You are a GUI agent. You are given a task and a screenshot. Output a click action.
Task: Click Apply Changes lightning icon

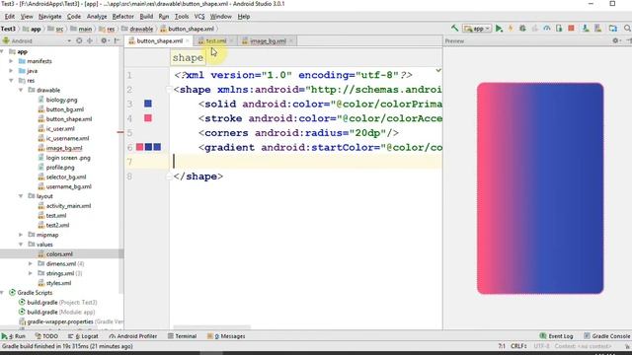511,29
